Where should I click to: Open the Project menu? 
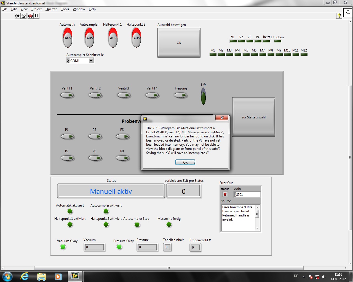click(36, 9)
